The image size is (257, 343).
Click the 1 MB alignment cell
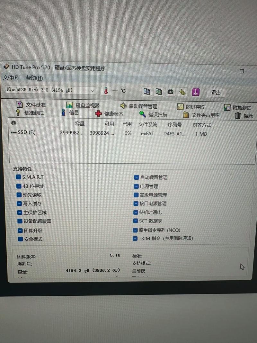pos(201,134)
